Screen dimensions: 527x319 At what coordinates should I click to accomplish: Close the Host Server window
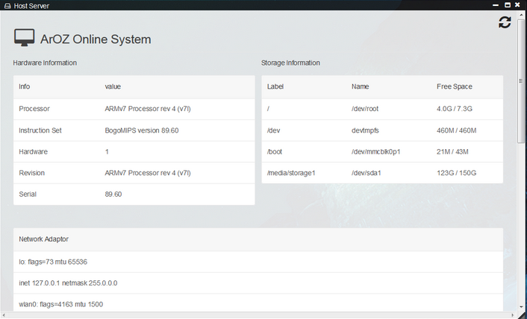(x=520, y=4)
